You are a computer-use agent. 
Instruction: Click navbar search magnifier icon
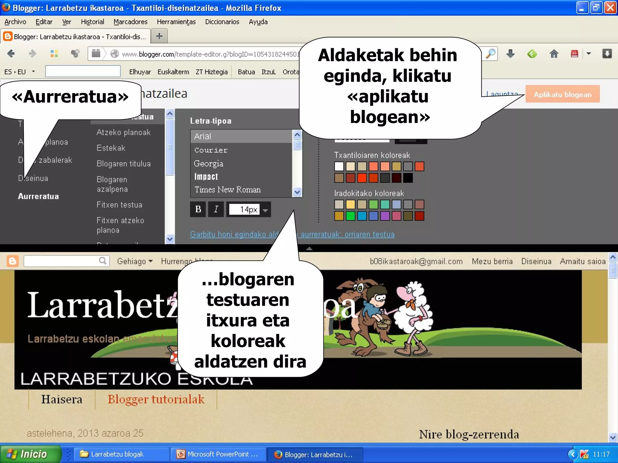103,261
